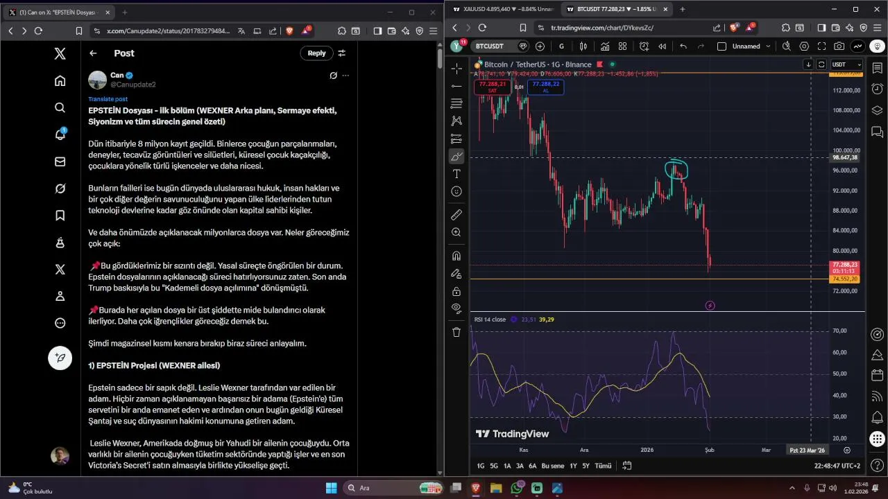Remove drawings with the trash icon

click(456, 332)
